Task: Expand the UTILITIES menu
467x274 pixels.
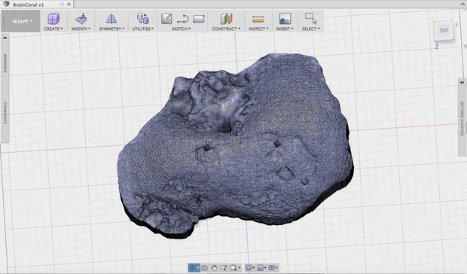Action: tap(142, 29)
